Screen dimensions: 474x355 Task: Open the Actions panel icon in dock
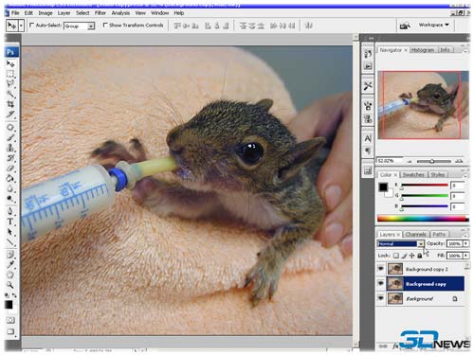[x=368, y=66]
